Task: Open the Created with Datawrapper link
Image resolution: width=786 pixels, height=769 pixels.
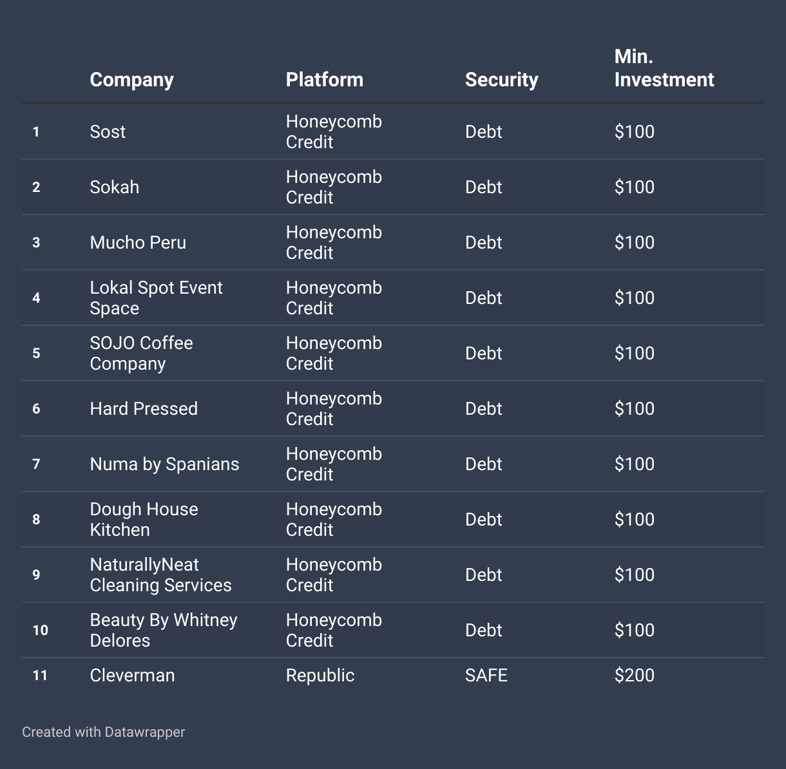Action: (103, 732)
